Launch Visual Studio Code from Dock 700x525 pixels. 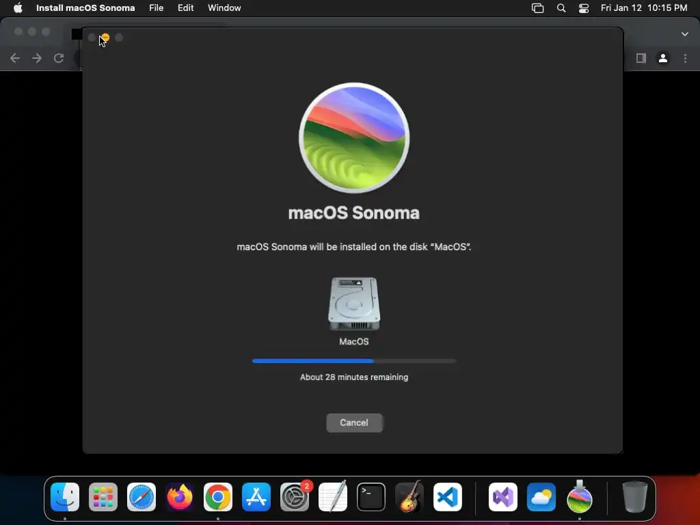448,497
